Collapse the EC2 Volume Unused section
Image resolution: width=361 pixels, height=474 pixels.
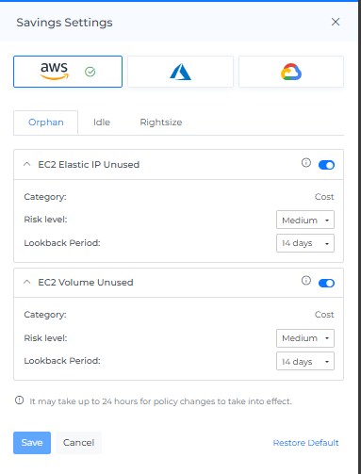[27, 282]
